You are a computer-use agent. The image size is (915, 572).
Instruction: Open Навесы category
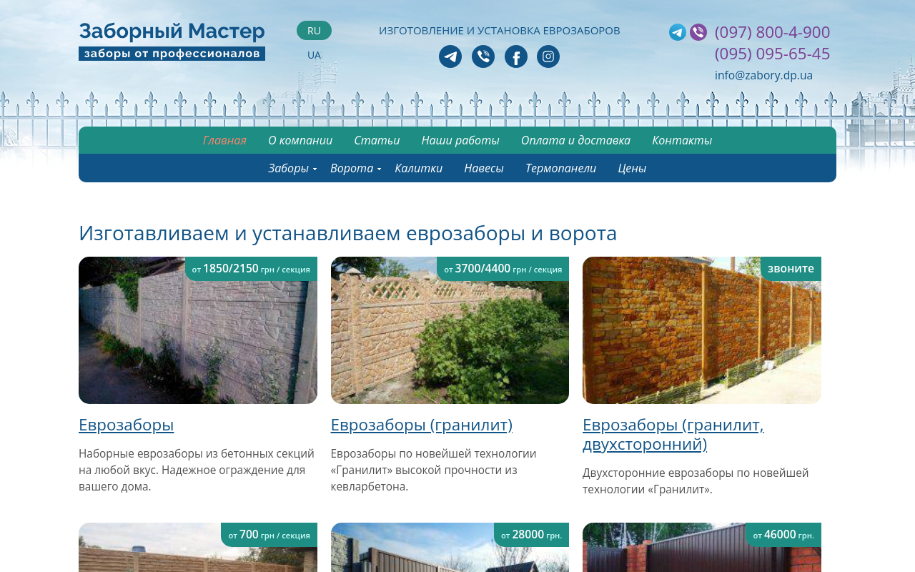click(484, 168)
